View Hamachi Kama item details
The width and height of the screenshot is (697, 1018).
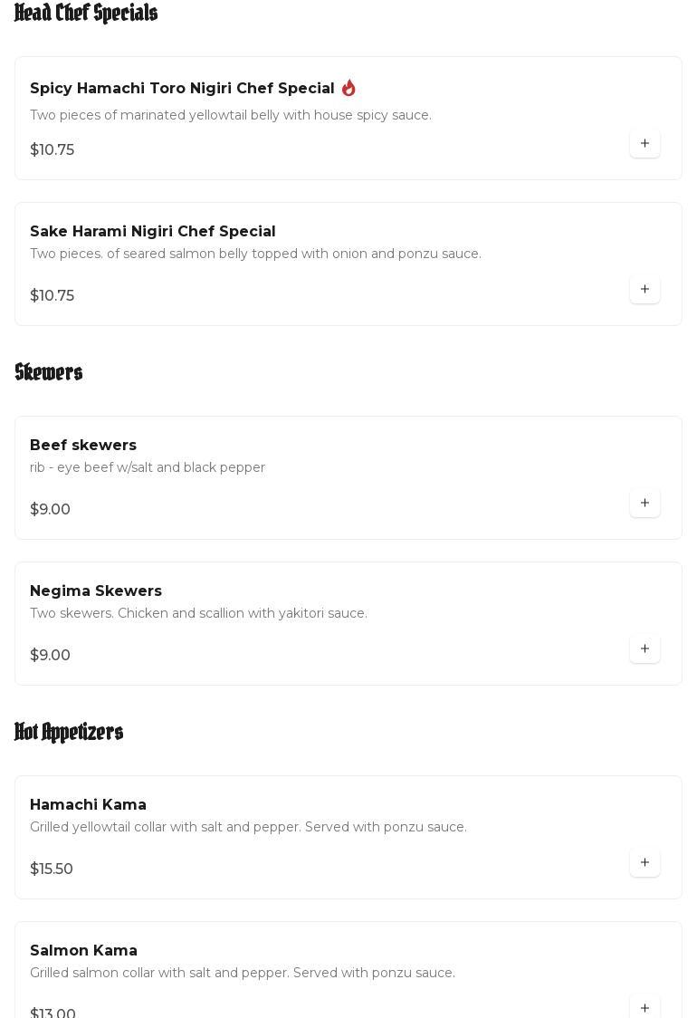88,804
